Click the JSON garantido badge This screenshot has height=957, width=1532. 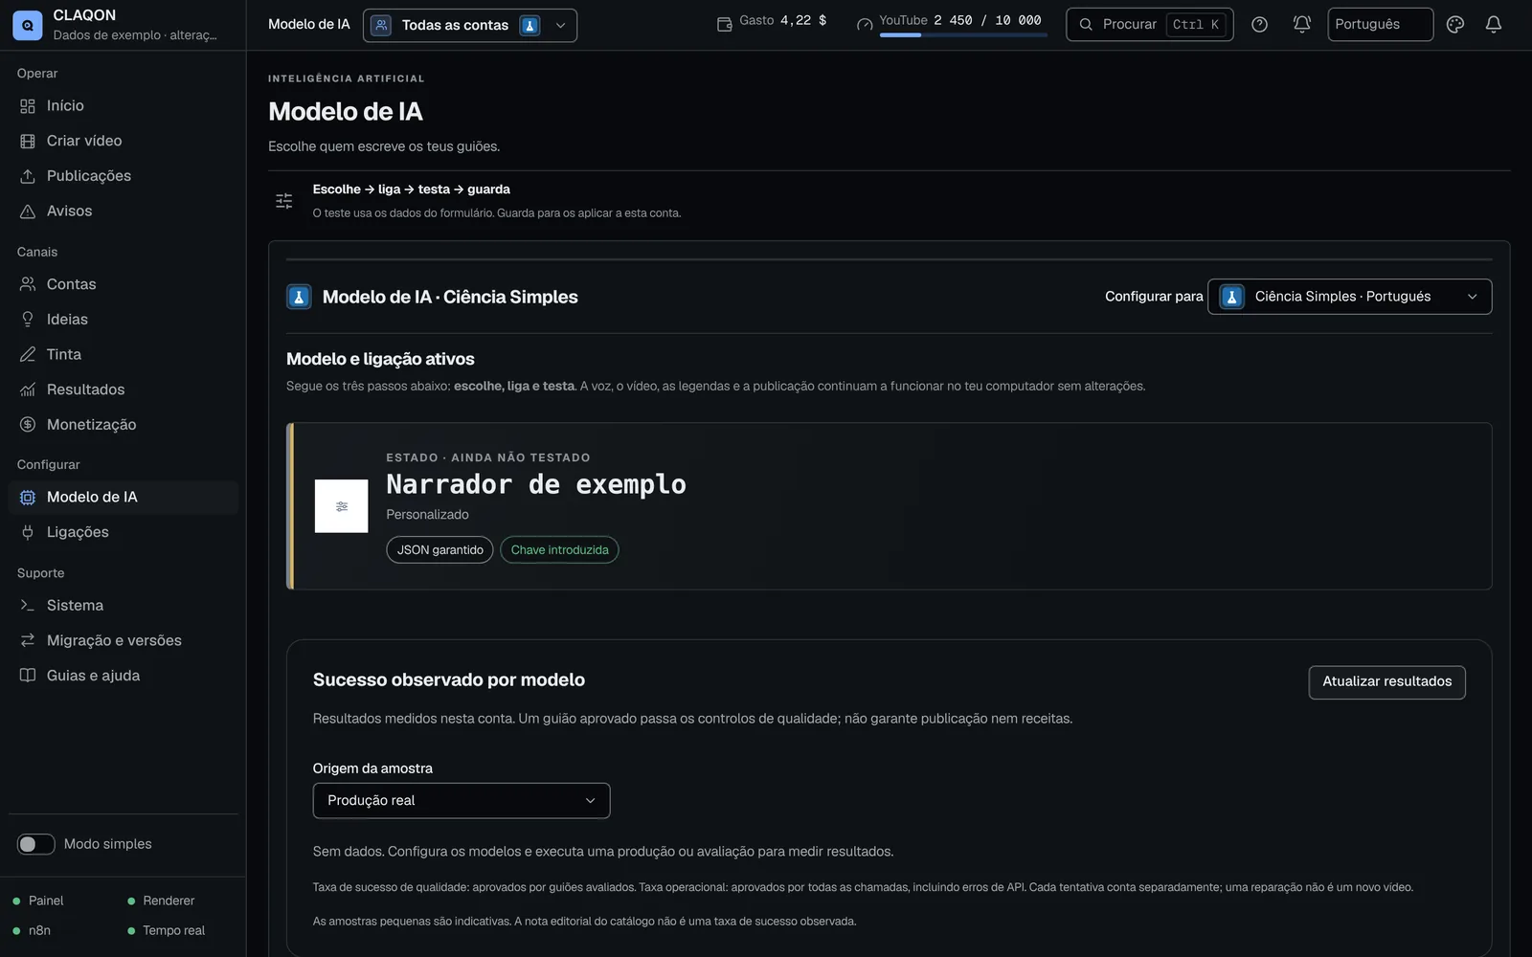click(439, 550)
